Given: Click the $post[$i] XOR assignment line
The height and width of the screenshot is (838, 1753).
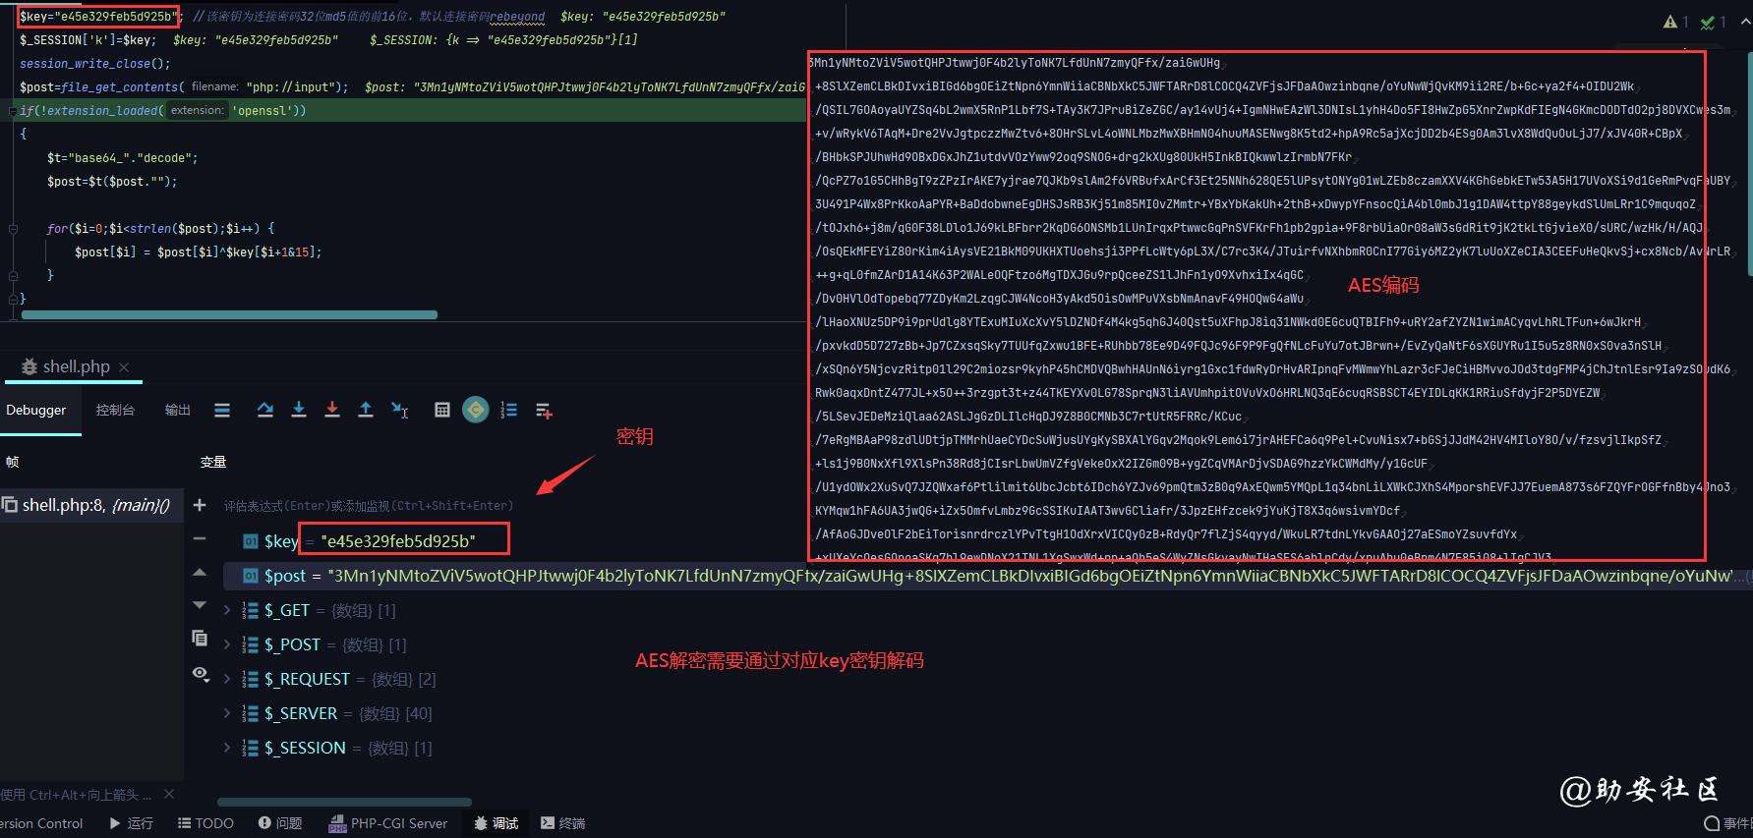Looking at the screenshot, I should coord(198,252).
